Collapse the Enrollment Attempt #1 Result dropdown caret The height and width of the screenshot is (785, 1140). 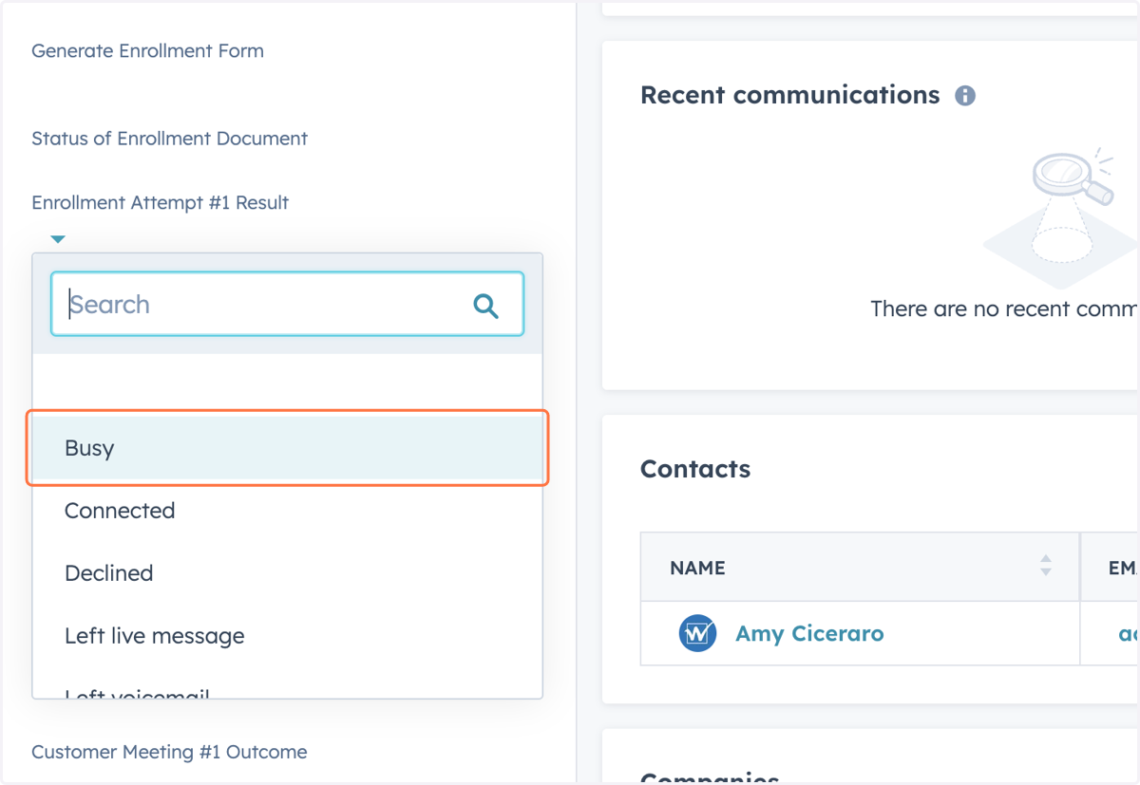click(x=58, y=239)
